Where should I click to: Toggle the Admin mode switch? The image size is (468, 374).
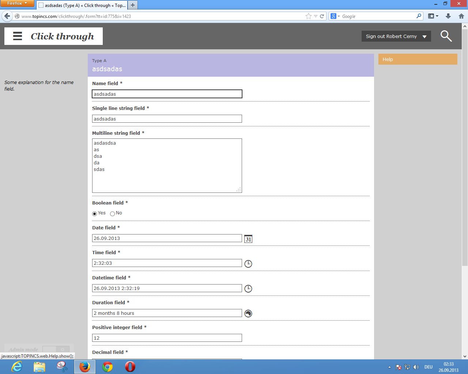(x=56, y=350)
